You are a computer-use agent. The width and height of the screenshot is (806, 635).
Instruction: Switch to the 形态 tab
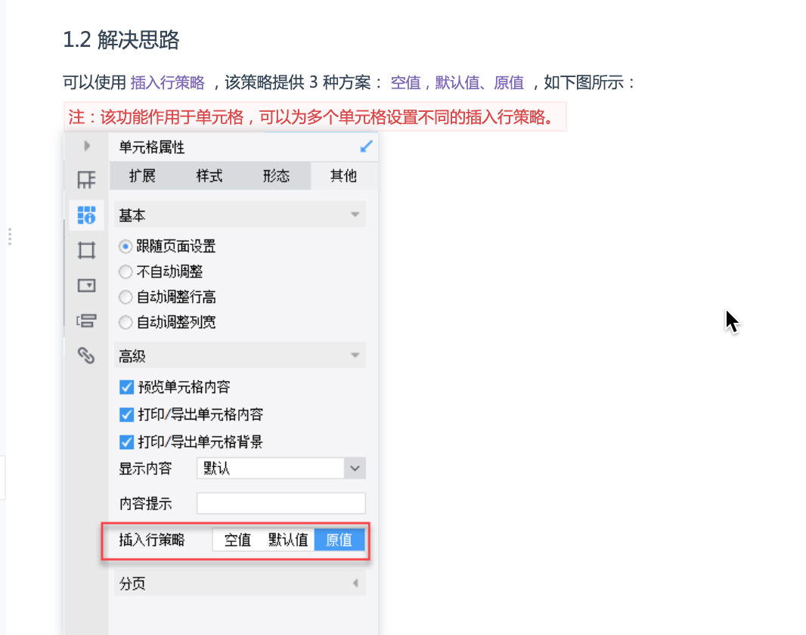coord(277,176)
